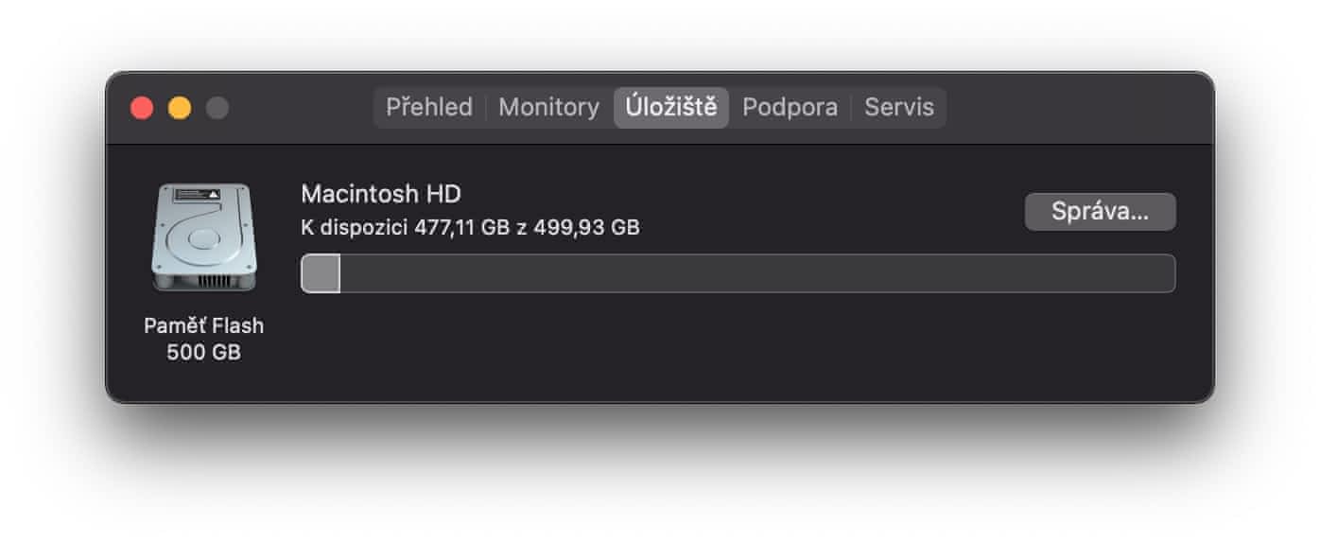Click the Paměť Flash label

(203, 326)
